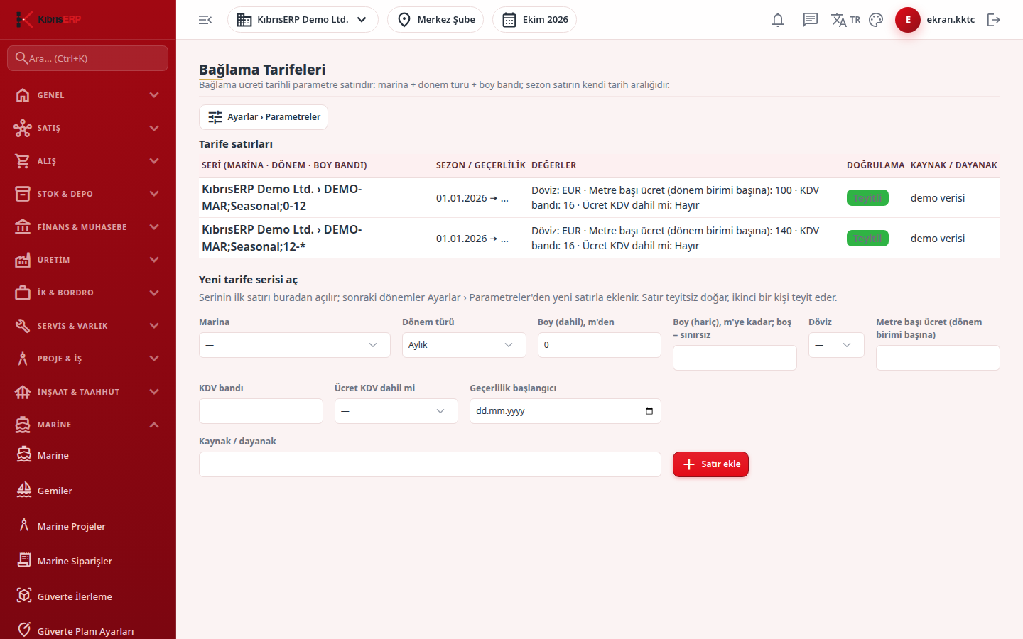Expand the SATIŞ menu section

click(x=88, y=128)
